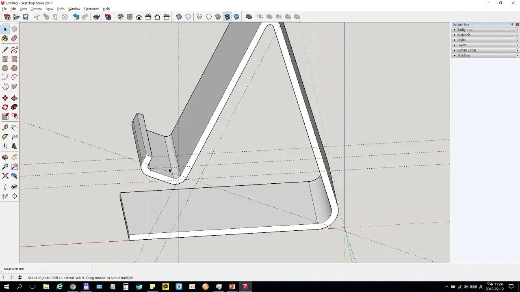Toggle X-ray face style
520x292 pixels.
(x=179, y=17)
